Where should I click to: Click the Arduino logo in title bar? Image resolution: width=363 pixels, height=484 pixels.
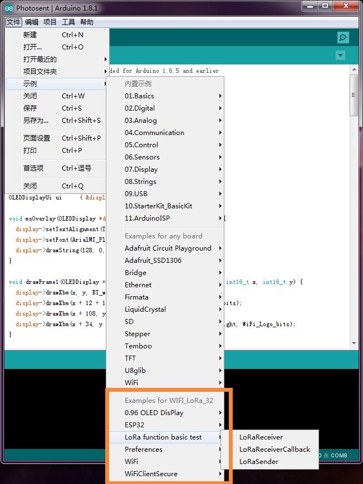(x=9, y=8)
